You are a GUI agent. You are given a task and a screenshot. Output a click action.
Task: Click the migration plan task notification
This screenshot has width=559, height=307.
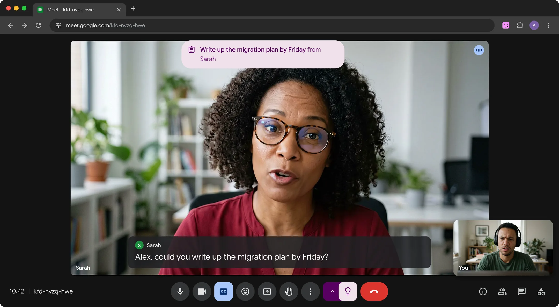(263, 54)
